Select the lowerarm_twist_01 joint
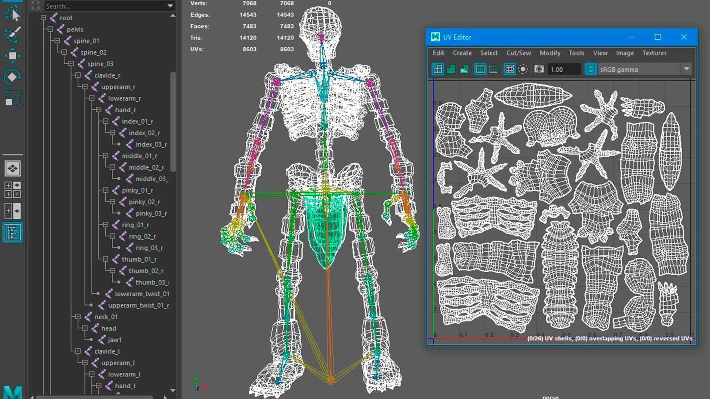This screenshot has height=399, width=710. (142, 294)
